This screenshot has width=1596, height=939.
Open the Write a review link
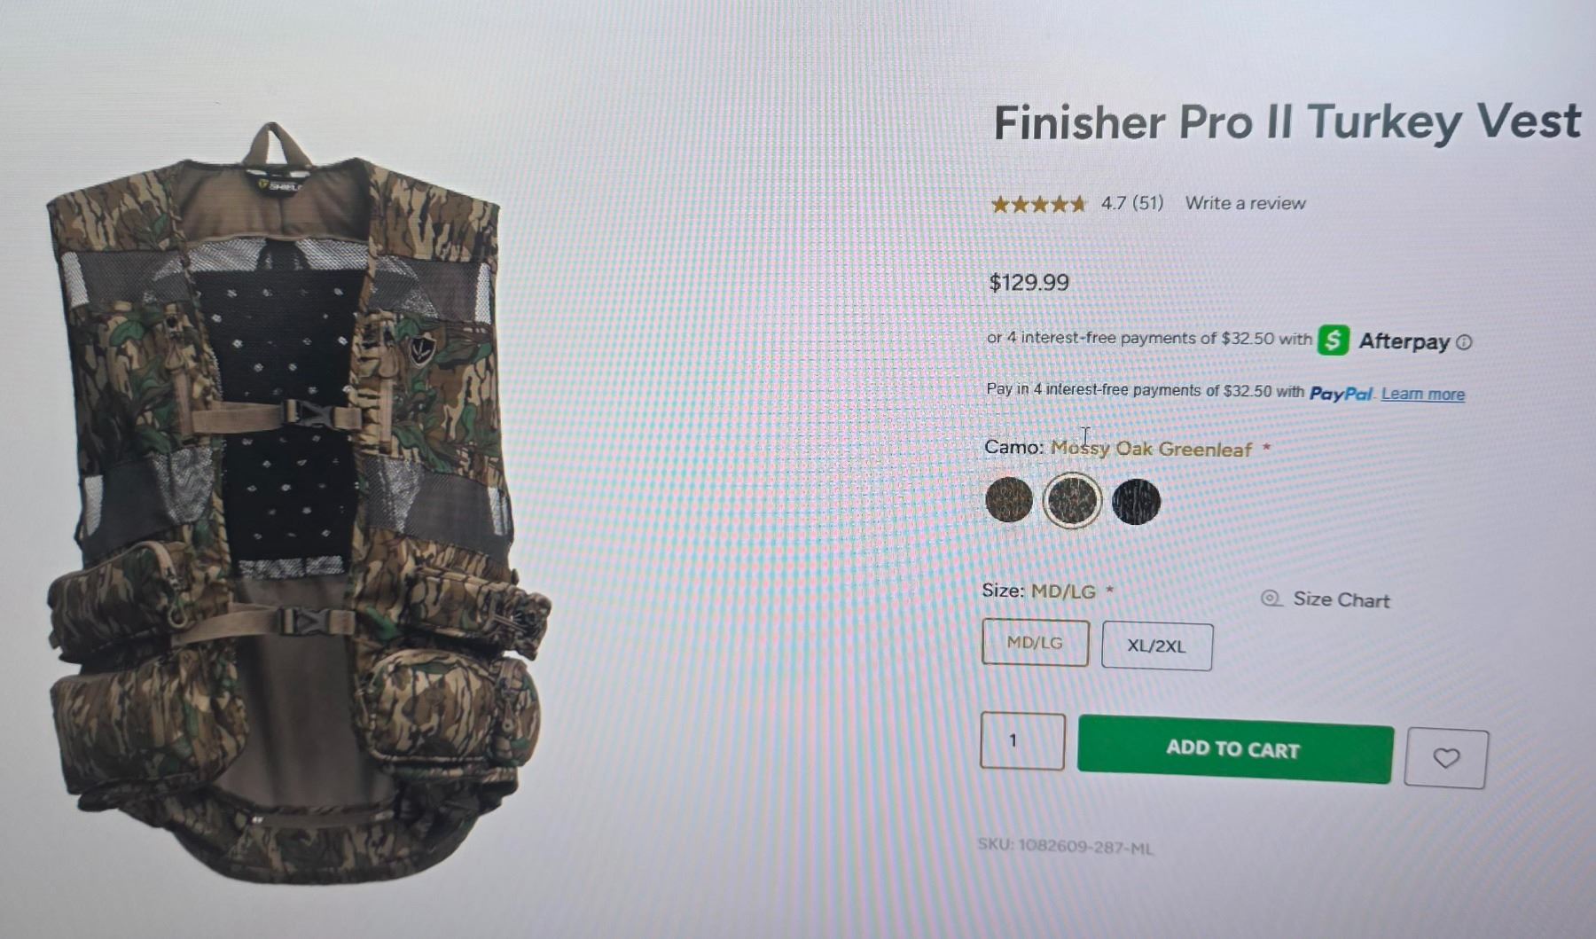pyautogui.click(x=1245, y=203)
